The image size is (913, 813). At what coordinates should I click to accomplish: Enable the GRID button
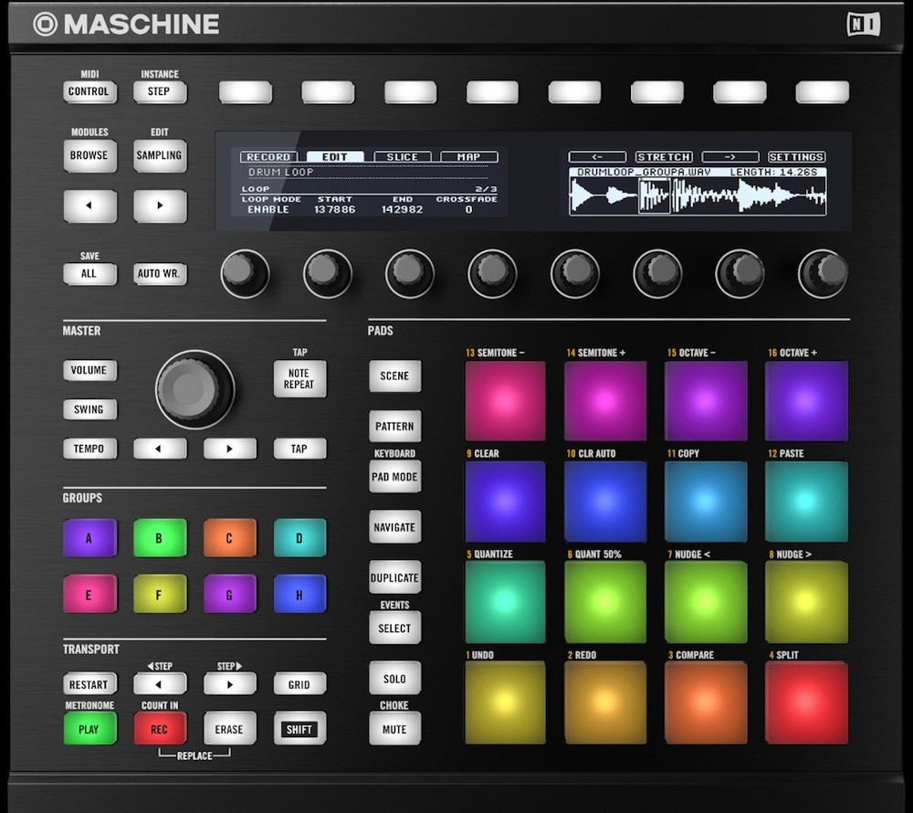point(299,684)
